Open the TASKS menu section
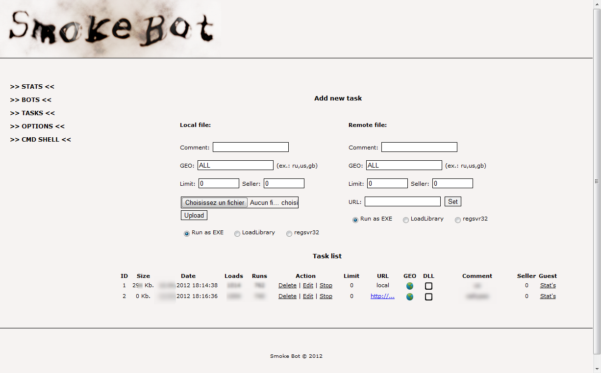The image size is (601, 373). 32,113
